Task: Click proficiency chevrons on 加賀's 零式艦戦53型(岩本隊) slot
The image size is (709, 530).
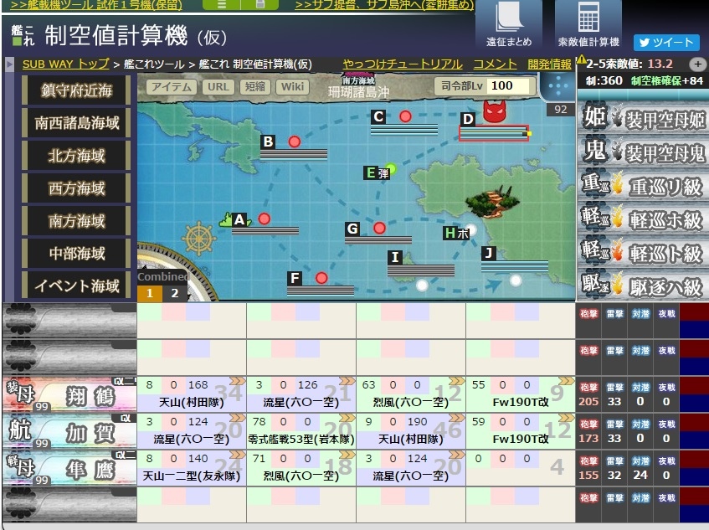Action: [347, 418]
